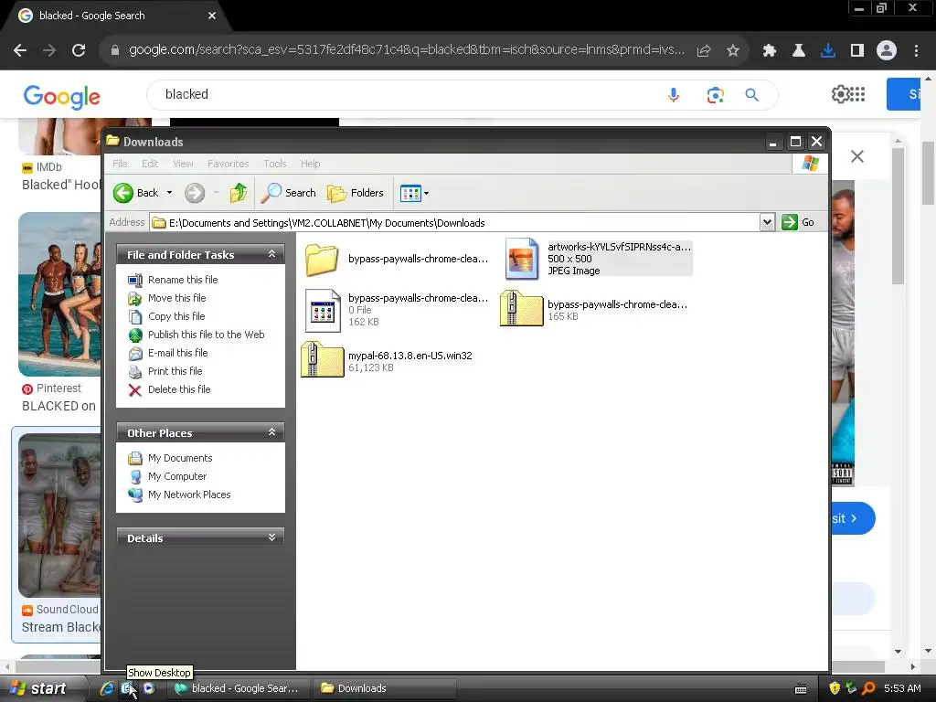Click Rename this file
Viewport: 936px width, 702px height.
[183, 280]
